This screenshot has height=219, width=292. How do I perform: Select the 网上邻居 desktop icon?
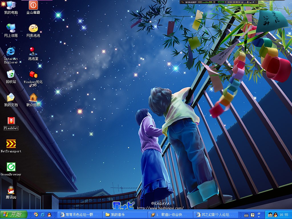click(11, 31)
